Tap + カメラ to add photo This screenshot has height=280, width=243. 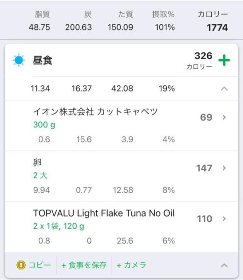[x=131, y=265]
